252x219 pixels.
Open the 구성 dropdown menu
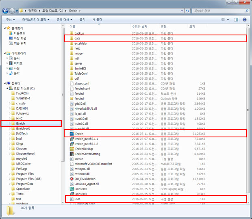[10, 20]
